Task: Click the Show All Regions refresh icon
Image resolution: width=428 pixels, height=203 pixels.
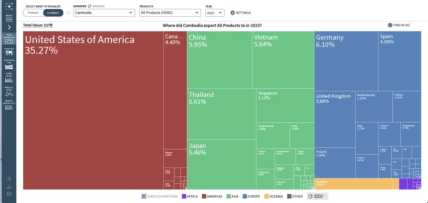Action: tap(310, 196)
